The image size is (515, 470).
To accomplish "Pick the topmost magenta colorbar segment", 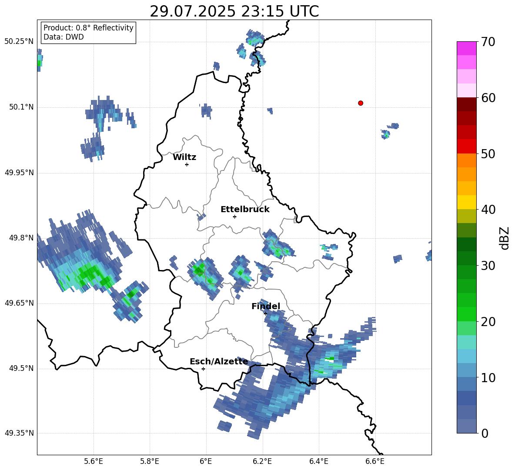I will (466, 48).
